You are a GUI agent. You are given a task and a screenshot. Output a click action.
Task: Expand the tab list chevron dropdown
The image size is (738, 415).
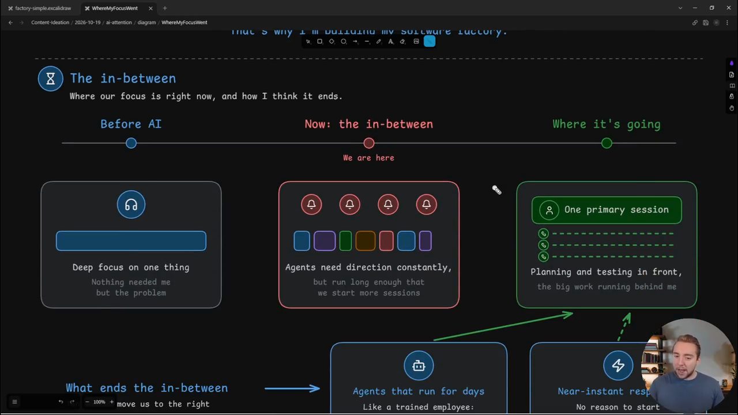[680, 8]
